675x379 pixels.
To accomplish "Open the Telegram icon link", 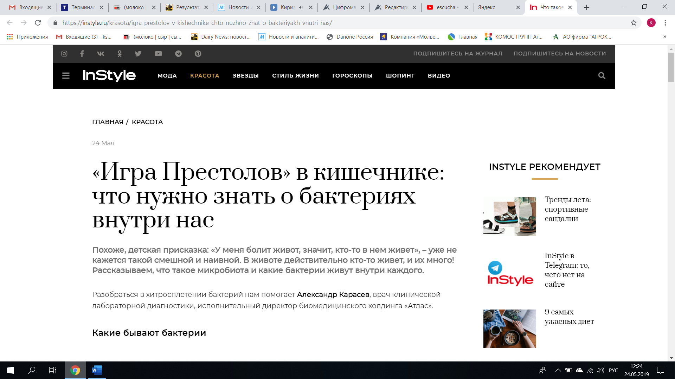I will click(x=179, y=54).
